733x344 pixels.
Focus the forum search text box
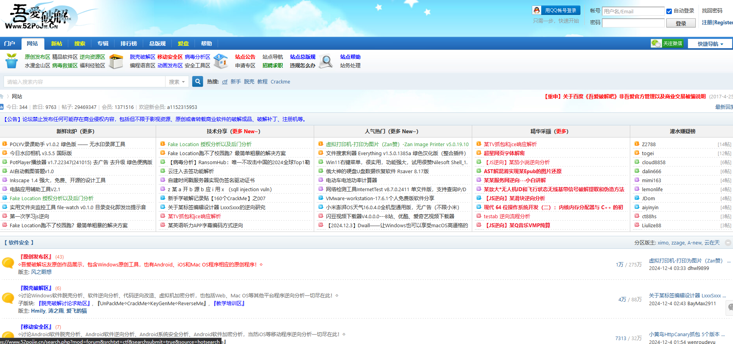click(84, 82)
